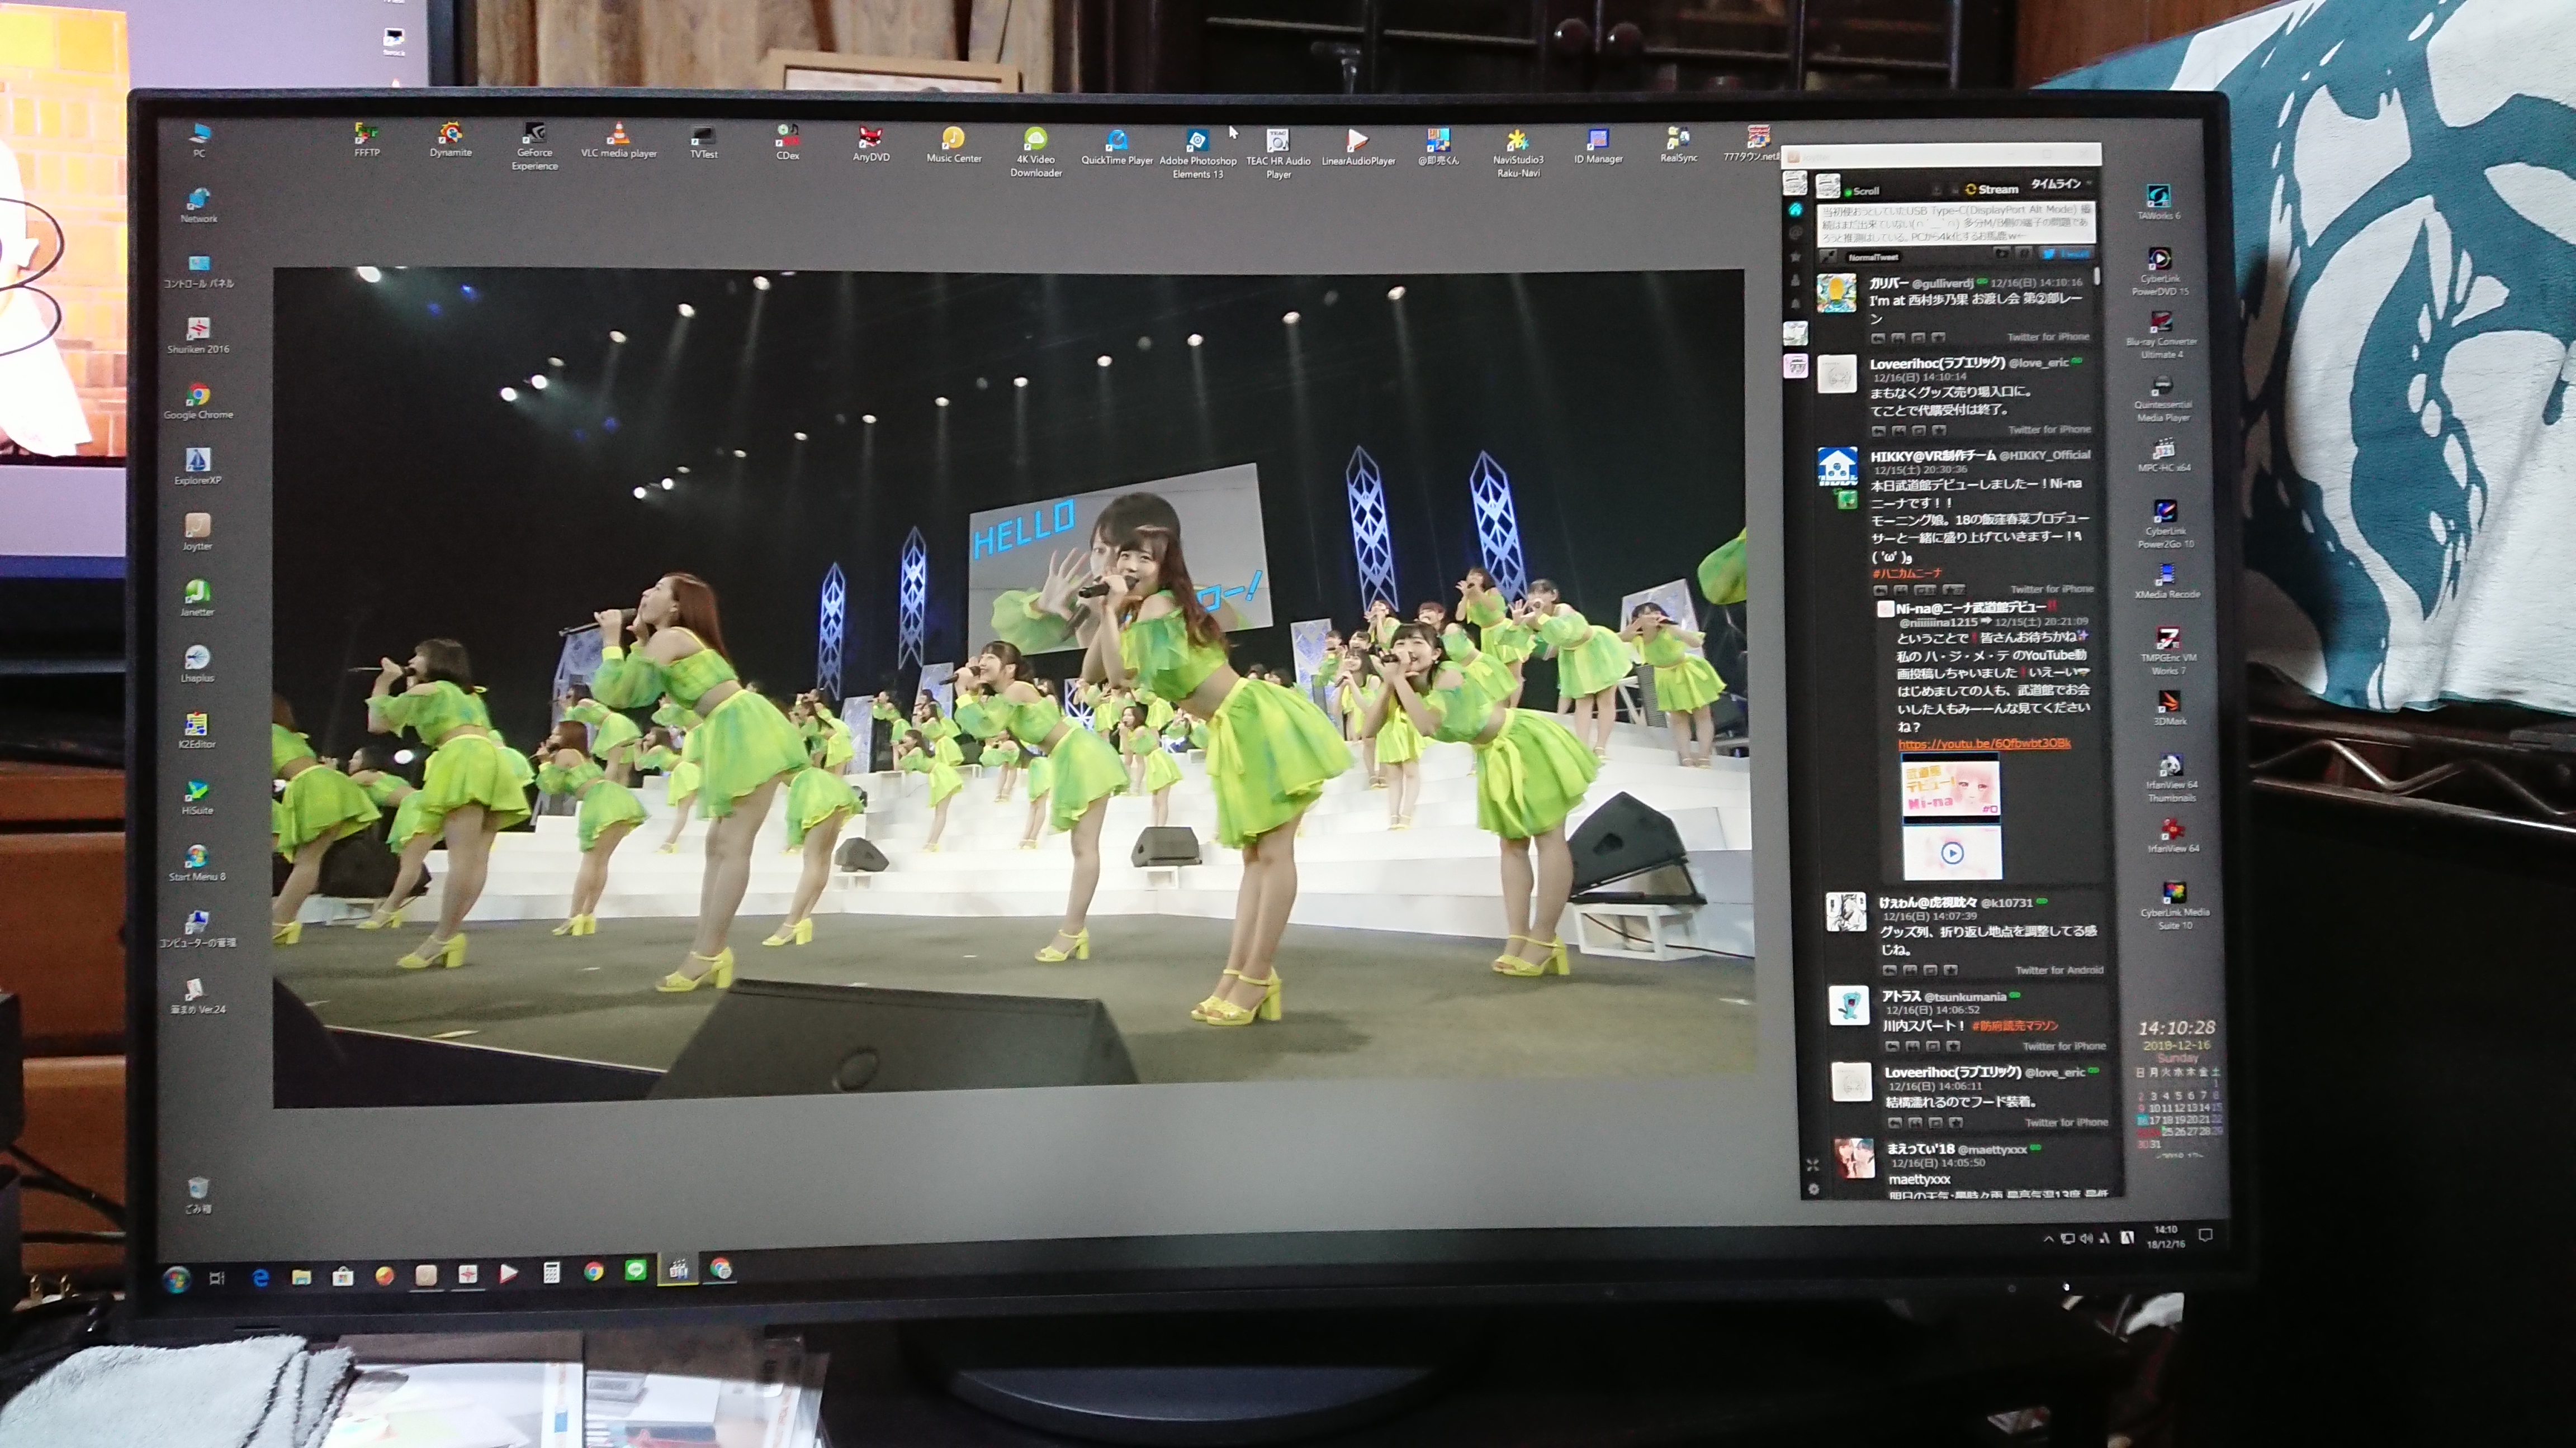Open GeForce Experience desktop shortcut
The width and height of the screenshot is (2576, 1448).
[x=534, y=146]
